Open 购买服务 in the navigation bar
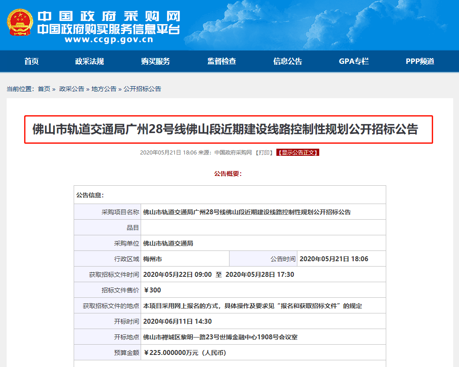459x367 pixels. click(155, 62)
